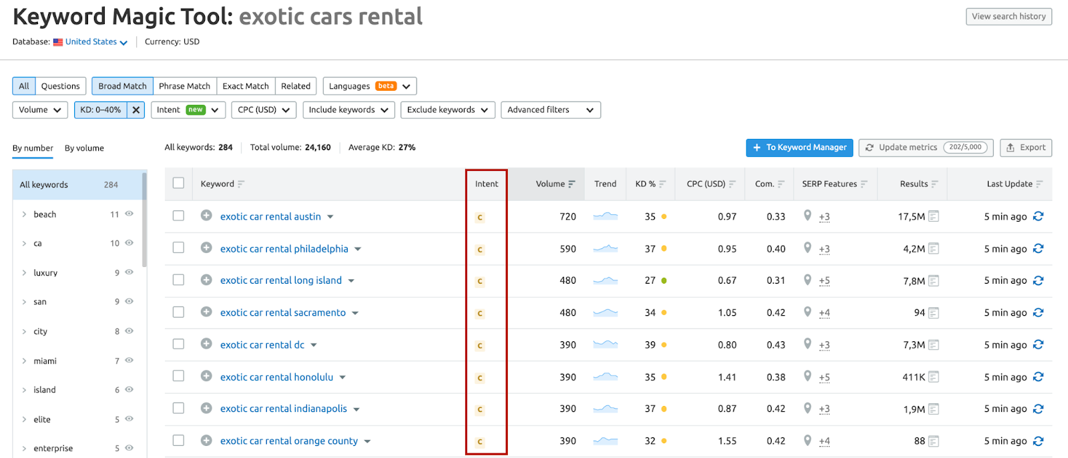
Task: Open View search history
Action: pyautogui.click(x=1008, y=17)
